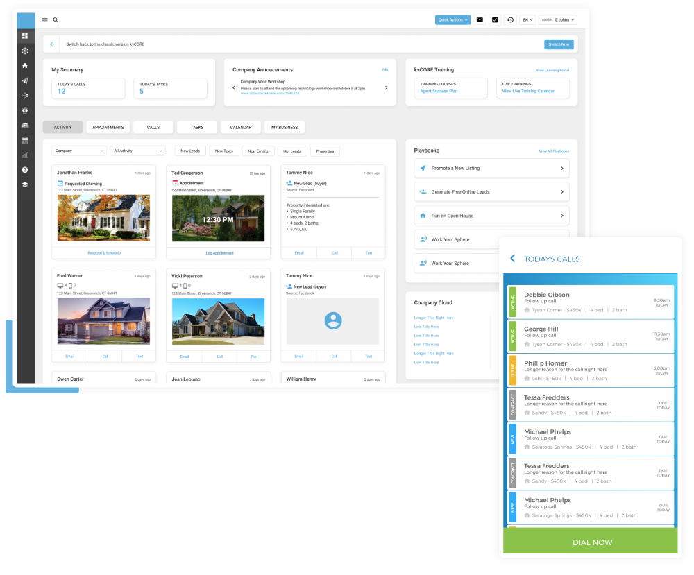Open EN language dropdown
The width and height of the screenshot is (694, 575).
527,20
